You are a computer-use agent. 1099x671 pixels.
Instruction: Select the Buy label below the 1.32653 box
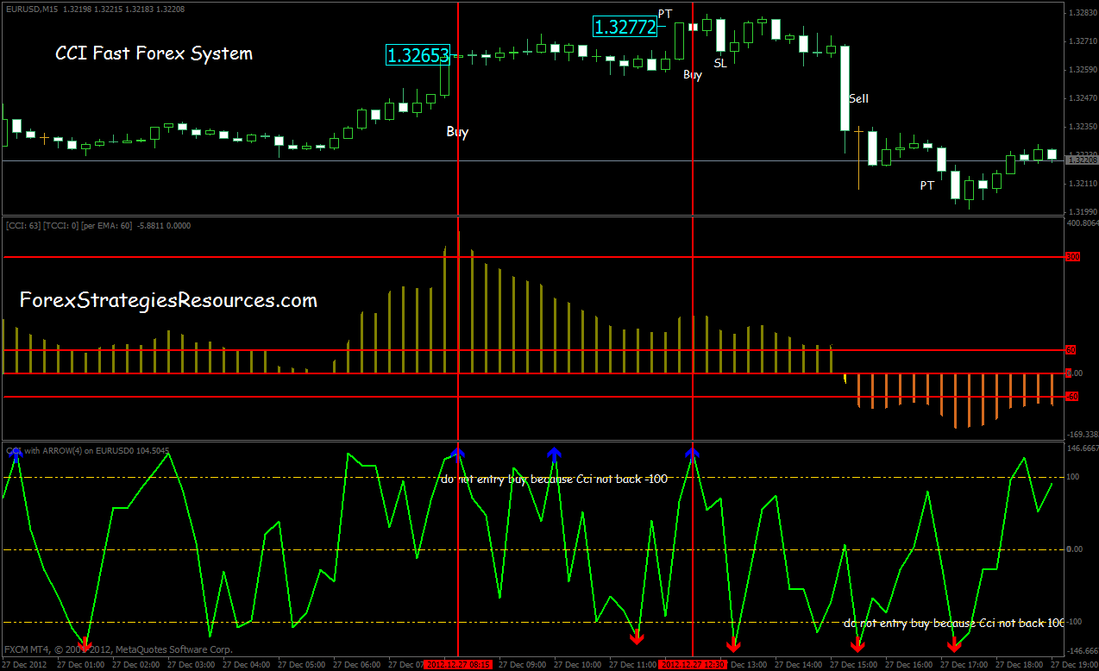[x=457, y=132]
